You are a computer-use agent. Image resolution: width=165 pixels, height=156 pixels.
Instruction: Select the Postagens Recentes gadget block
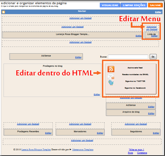coord(28,132)
